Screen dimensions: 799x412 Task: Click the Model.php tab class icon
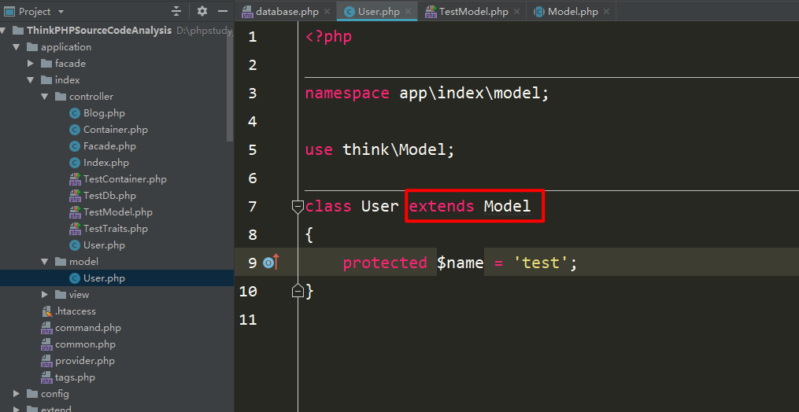(x=538, y=12)
